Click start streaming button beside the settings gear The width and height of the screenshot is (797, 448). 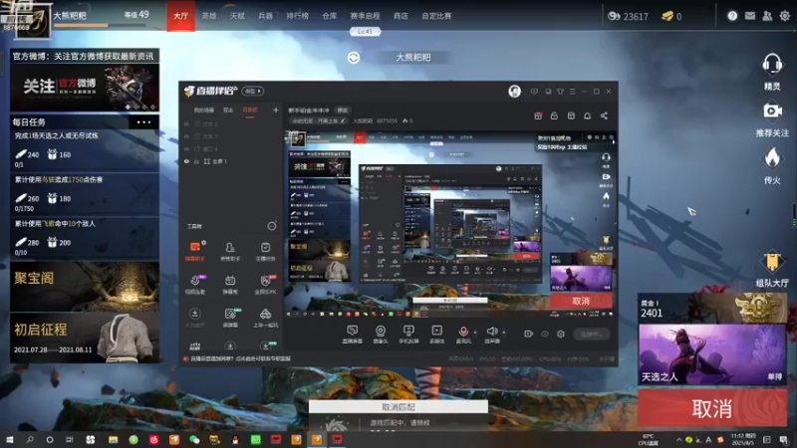click(591, 334)
